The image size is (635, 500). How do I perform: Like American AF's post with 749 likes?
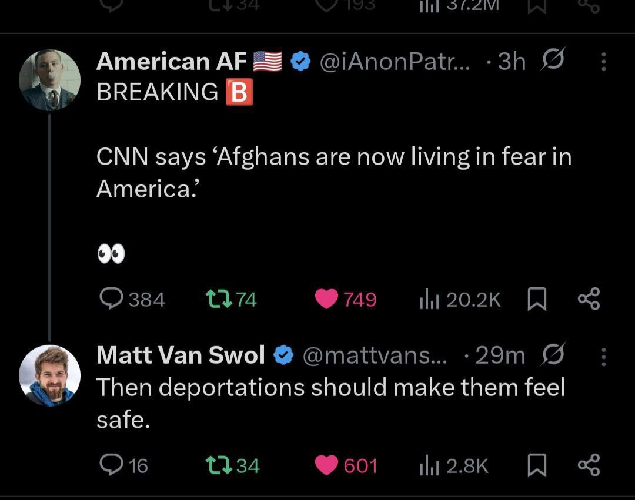point(327,300)
